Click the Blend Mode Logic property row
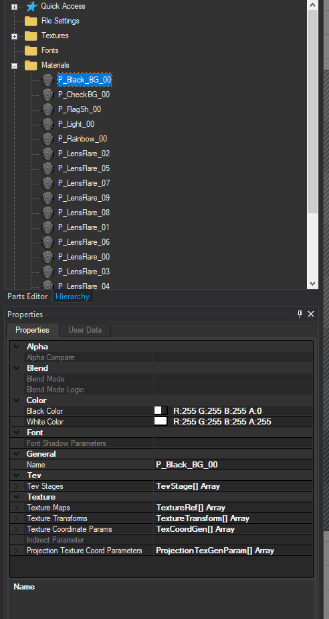The image size is (329, 619). 161,390
